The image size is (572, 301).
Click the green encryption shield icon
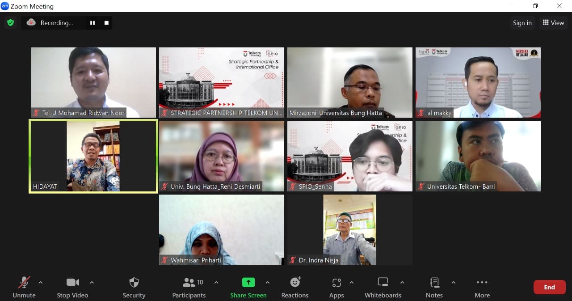click(10, 22)
